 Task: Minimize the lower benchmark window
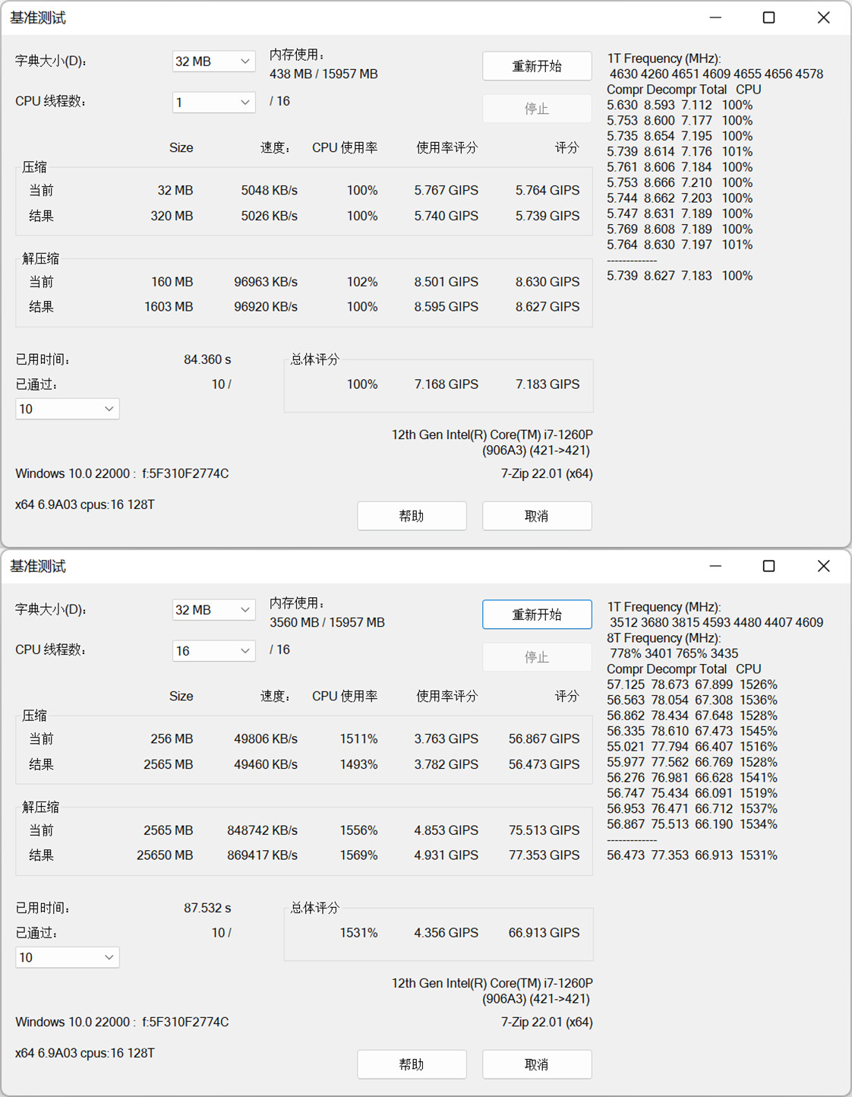tap(715, 566)
